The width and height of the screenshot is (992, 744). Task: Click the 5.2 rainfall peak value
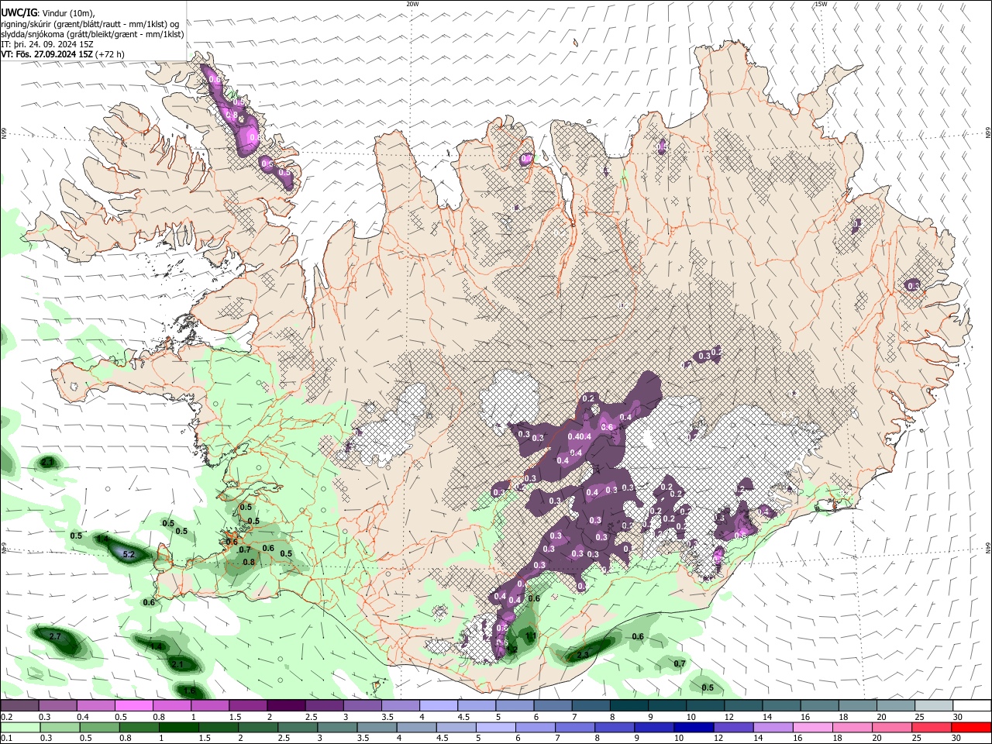[x=129, y=554]
